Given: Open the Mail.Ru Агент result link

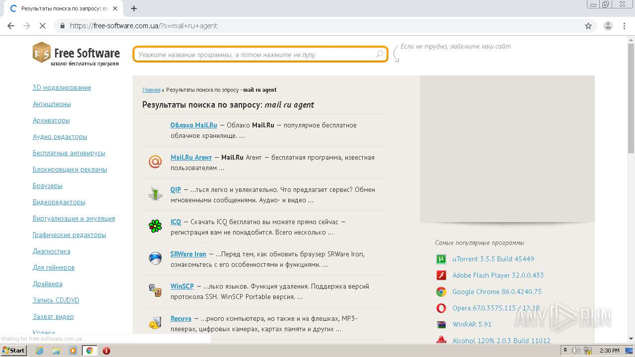Looking at the screenshot, I should tap(191, 157).
